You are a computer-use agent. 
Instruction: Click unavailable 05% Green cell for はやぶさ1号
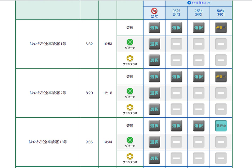tap(176, 44)
